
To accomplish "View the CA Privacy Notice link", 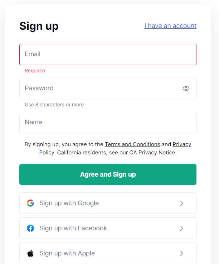I will (152, 153).
